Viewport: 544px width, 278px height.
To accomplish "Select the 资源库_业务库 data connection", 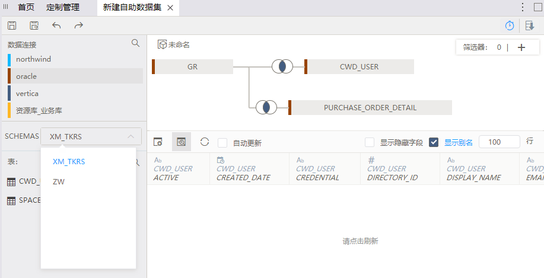I will [x=75, y=111].
